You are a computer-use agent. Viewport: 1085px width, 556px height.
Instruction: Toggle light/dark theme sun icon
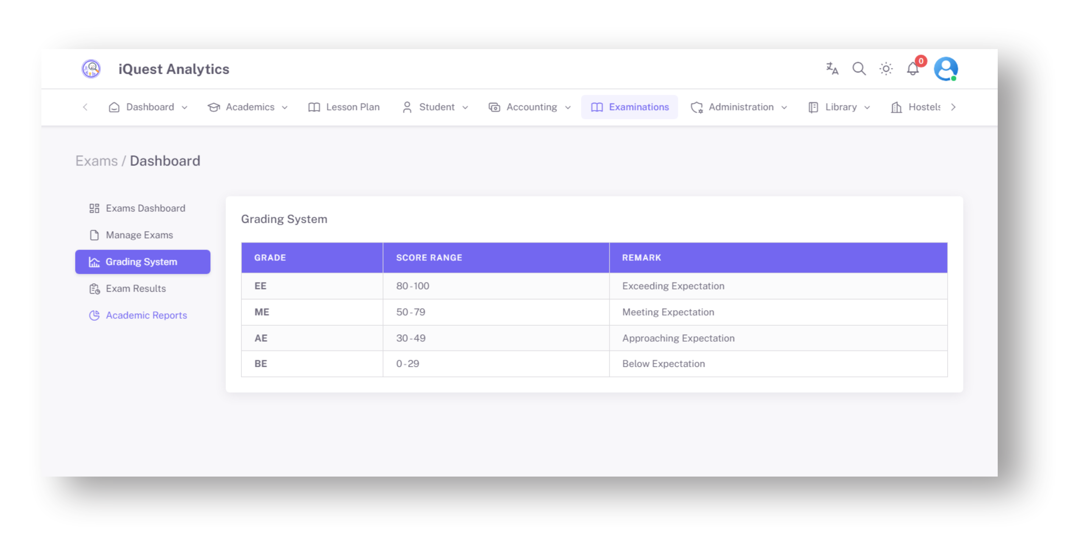pyautogui.click(x=886, y=68)
